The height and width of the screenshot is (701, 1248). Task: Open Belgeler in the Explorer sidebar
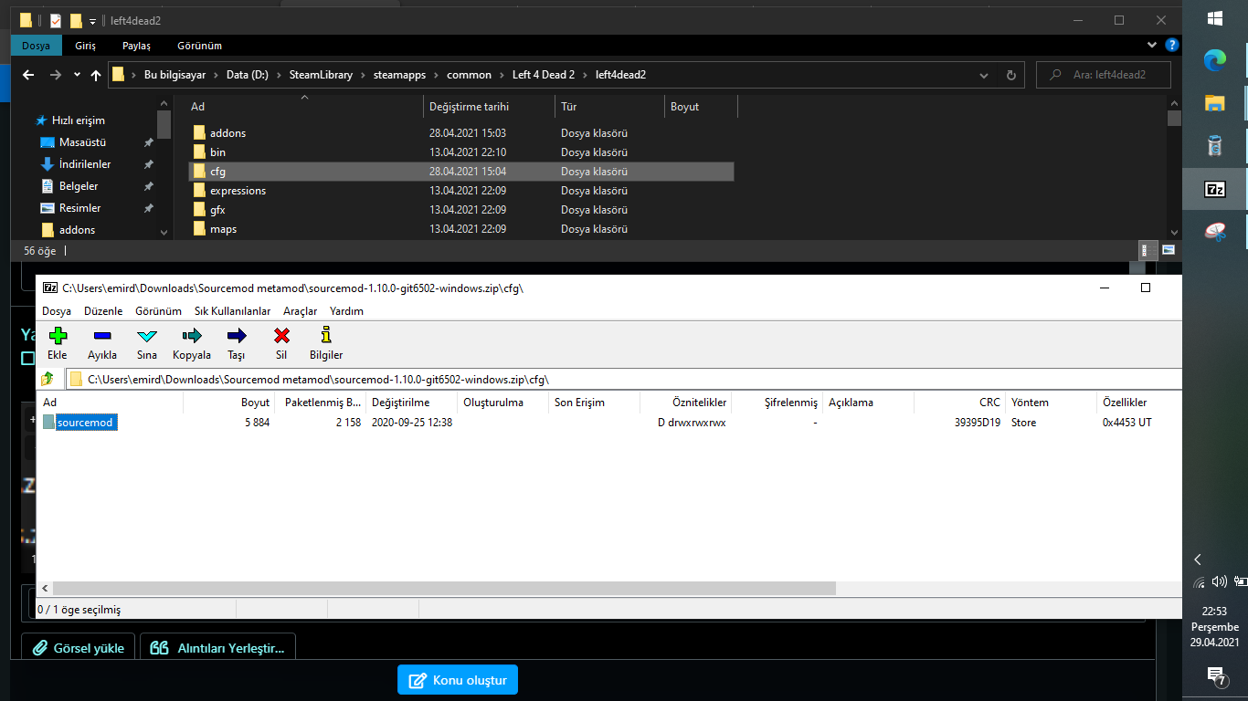79,186
